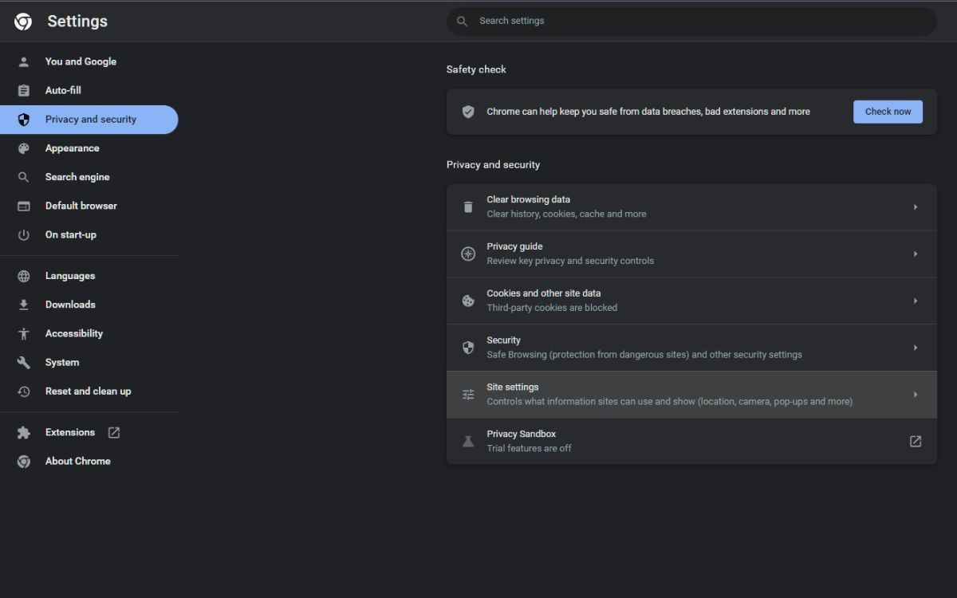Viewport: 957px width, 598px height.
Task: Expand the Clear browsing data row
Action: [915, 207]
